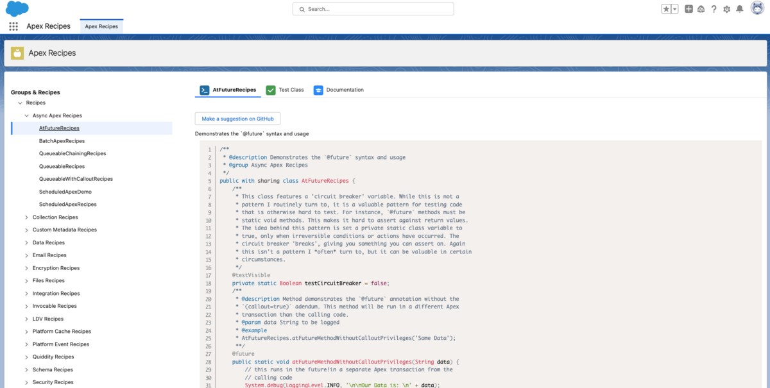The height and width of the screenshot is (388, 770).
Task: Click the AtFutureRecipes code tab icon
Action: pyautogui.click(x=204, y=90)
